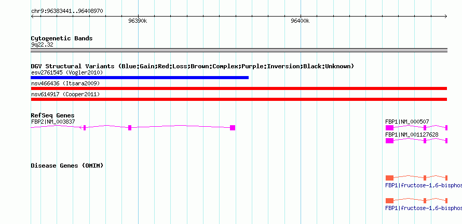
Task: Click the strand direction arrow on FBP2 intron
Action: [81, 127]
